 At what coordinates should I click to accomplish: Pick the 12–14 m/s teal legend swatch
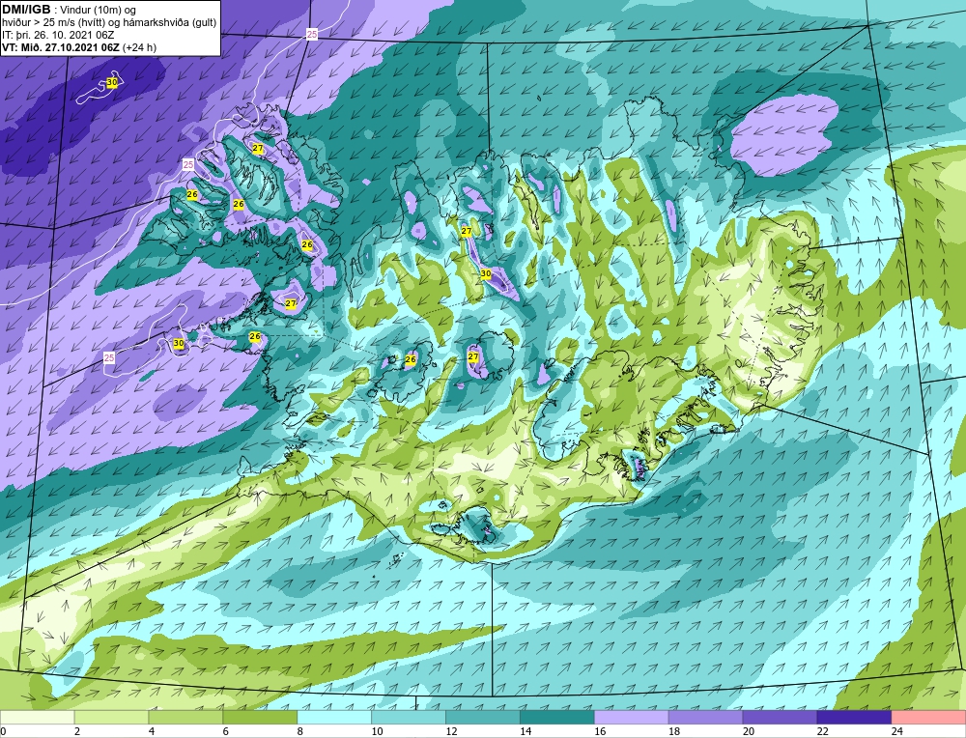pyautogui.click(x=482, y=718)
